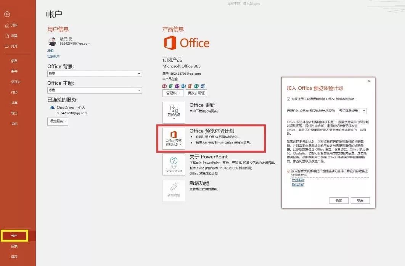
Task: Close the Office Insider dialog
Action: click(369, 81)
